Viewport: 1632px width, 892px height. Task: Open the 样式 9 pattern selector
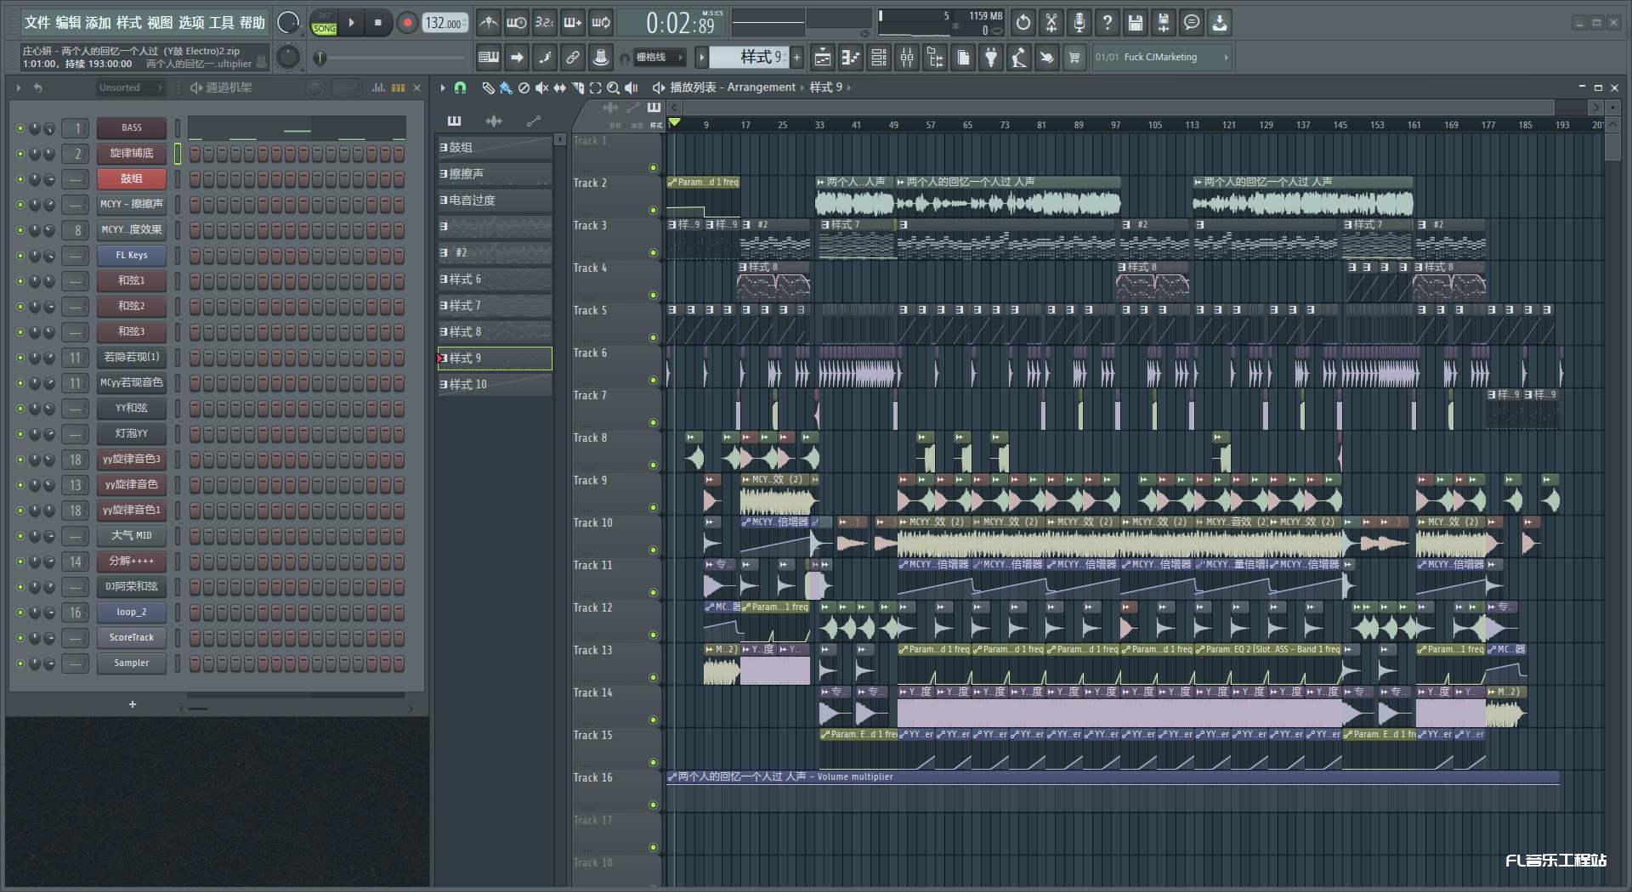click(x=750, y=57)
